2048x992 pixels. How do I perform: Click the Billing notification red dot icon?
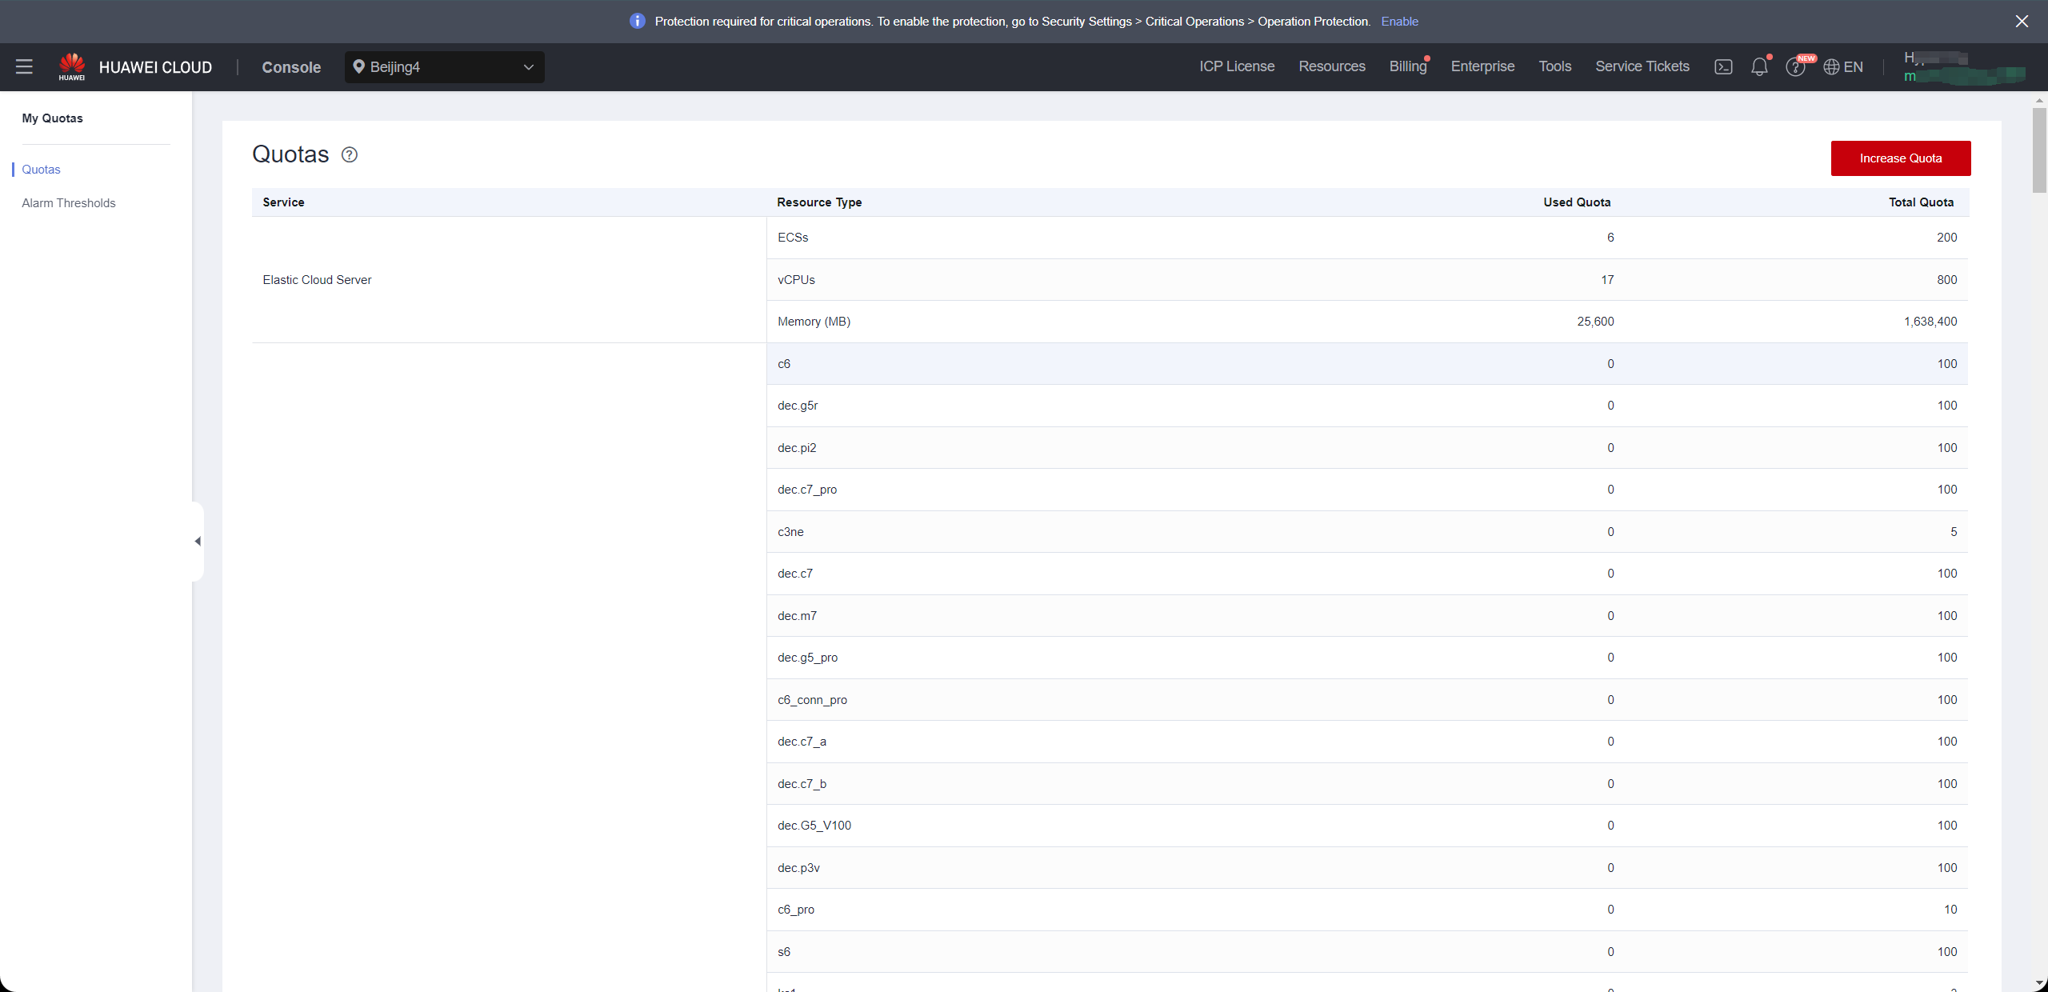coord(1426,58)
